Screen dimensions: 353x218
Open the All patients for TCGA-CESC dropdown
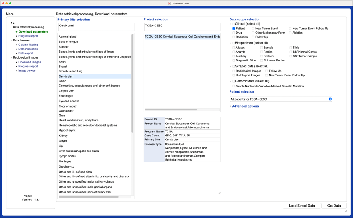click(x=282, y=99)
